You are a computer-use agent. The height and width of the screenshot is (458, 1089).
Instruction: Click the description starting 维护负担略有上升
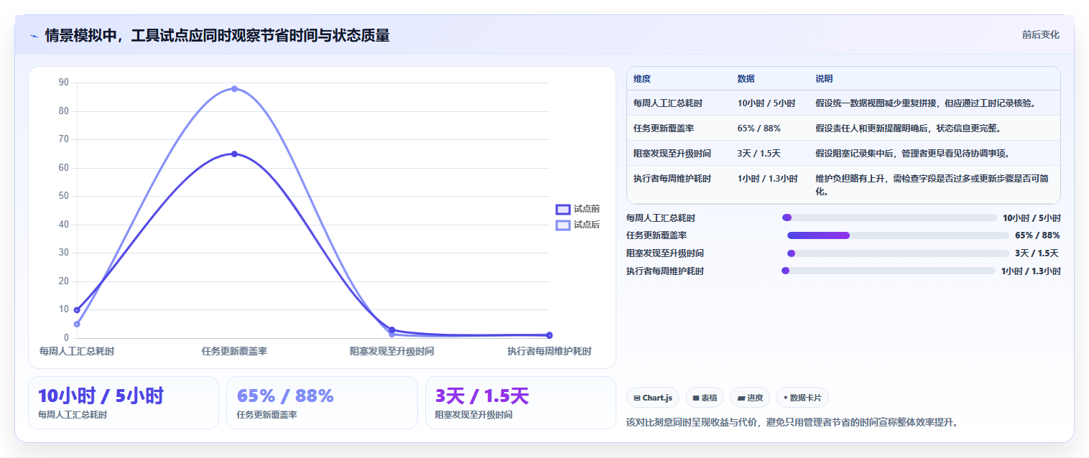(x=934, y=185)
